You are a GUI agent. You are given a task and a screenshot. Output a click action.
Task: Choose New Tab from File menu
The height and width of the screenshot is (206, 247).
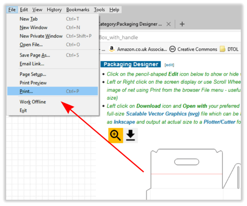tap(53, 19)
